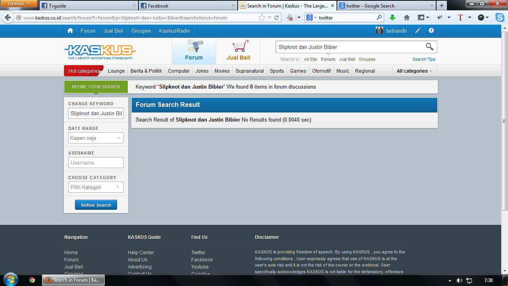This screenshot has width=508, height=286.
Task: Open the Supranatural category
Action: pos(250,71)
